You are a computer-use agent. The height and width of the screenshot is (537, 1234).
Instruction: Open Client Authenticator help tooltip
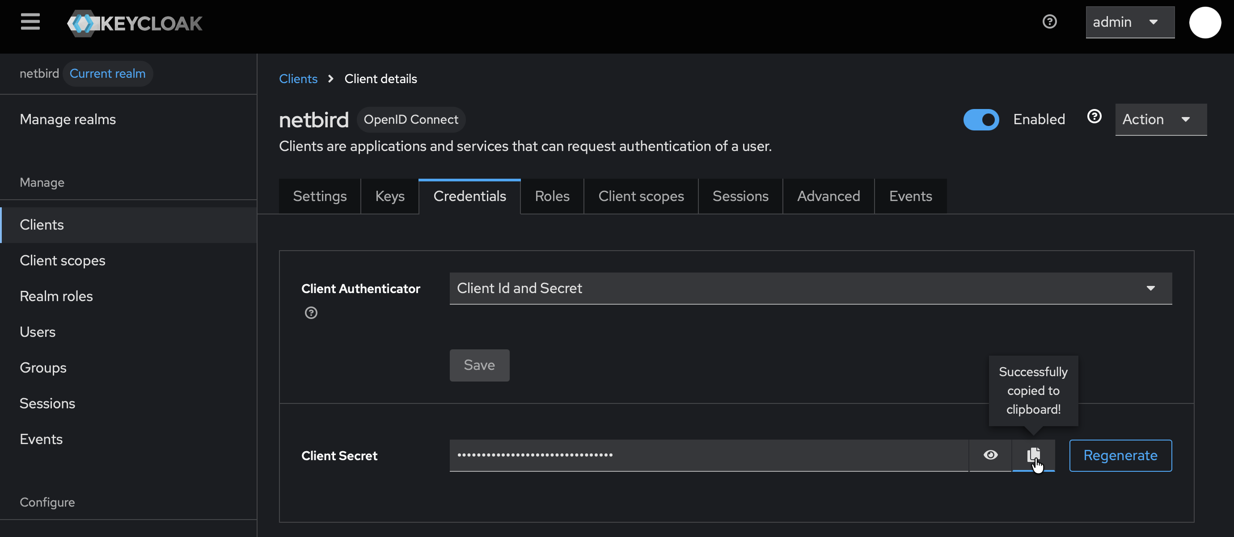click(310, 313)
